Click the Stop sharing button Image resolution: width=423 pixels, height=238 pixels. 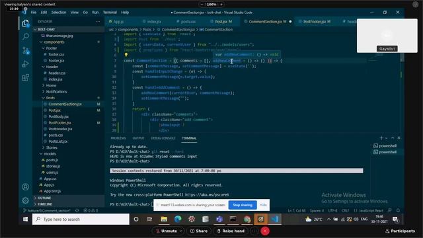(243, 205)
